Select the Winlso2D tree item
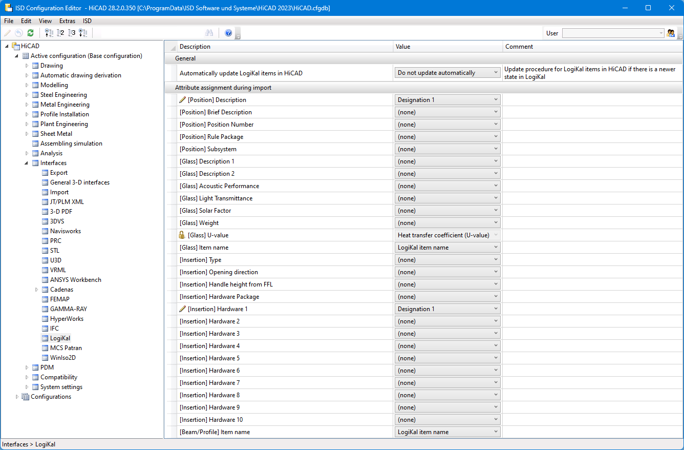This screenshot has width=684, height=450. tap(62, 358)
